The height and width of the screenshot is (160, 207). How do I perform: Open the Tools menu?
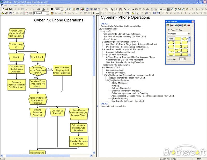[x=35, y=5]
